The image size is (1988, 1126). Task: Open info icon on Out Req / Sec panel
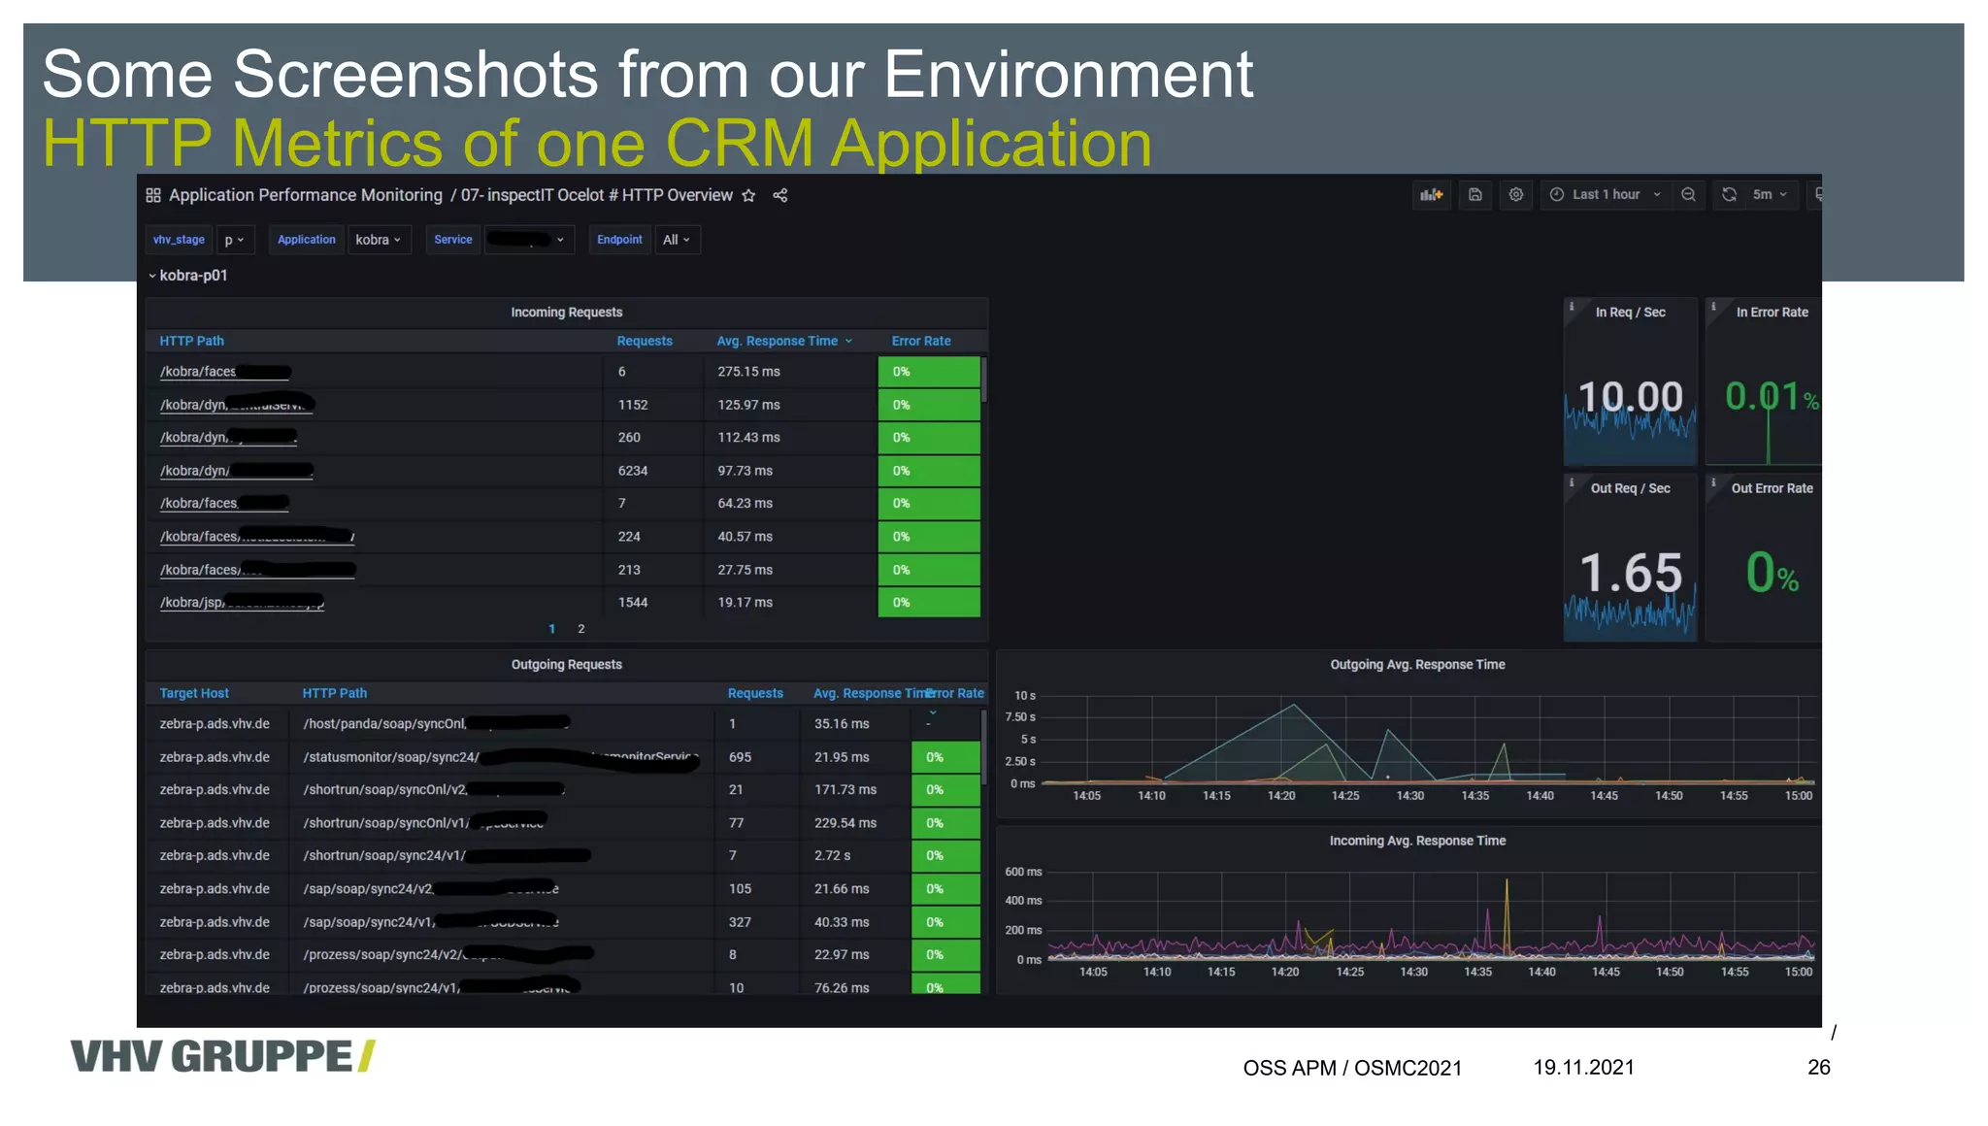(x=1572, y=482)
